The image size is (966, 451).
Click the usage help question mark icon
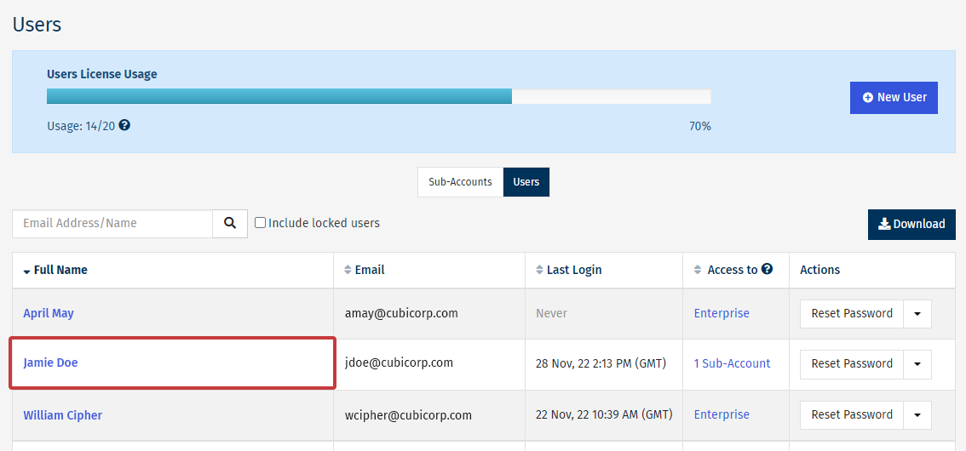pyautogui.click(x=124, y=125)
